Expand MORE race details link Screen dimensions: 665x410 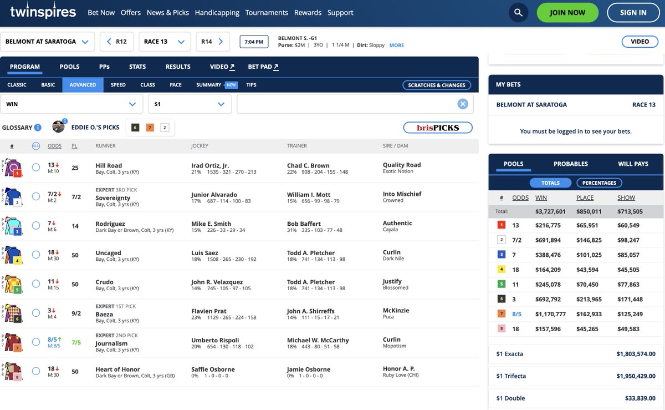pos(397,45)
